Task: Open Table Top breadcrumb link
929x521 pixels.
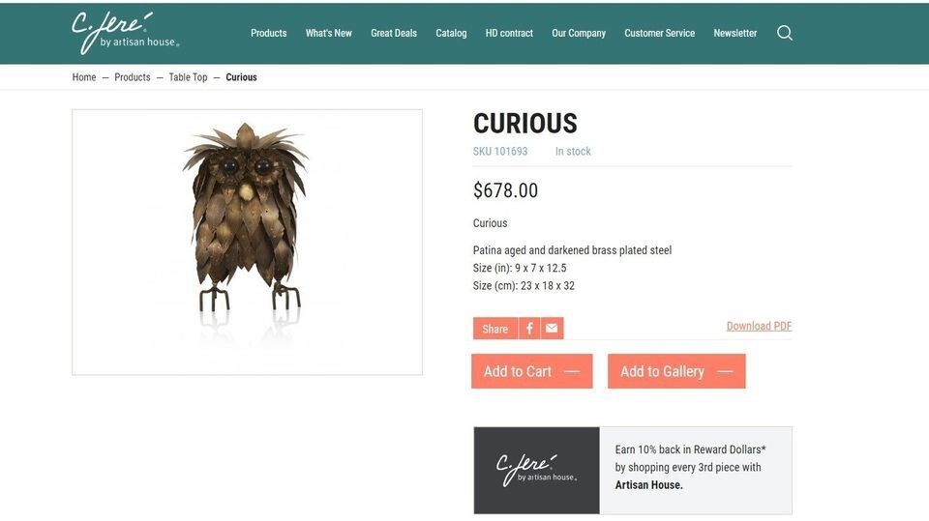Action: 188,77
